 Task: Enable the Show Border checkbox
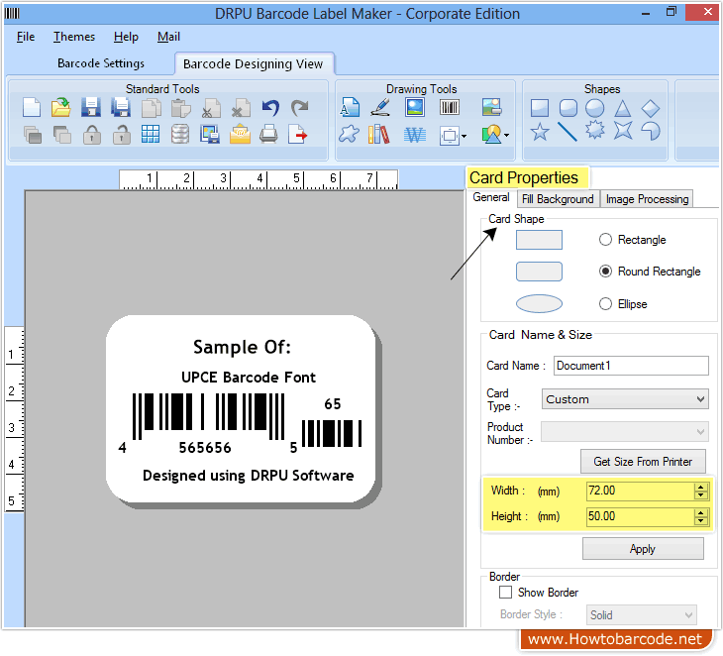505,592
